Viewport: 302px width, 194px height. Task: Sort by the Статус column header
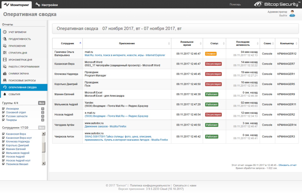(214, 43)
